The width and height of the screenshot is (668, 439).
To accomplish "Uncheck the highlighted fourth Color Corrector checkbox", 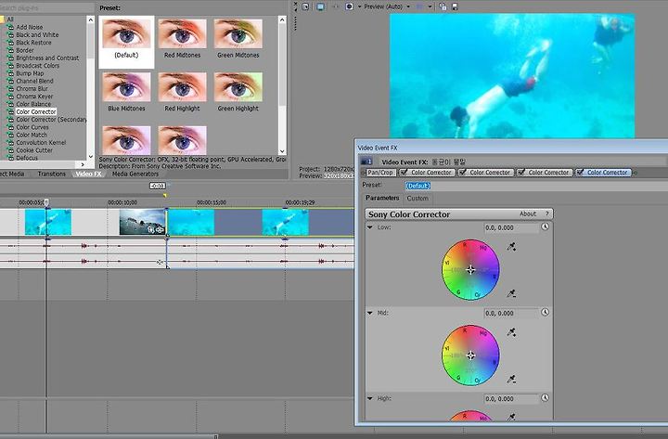I will (x=580, y=173).
